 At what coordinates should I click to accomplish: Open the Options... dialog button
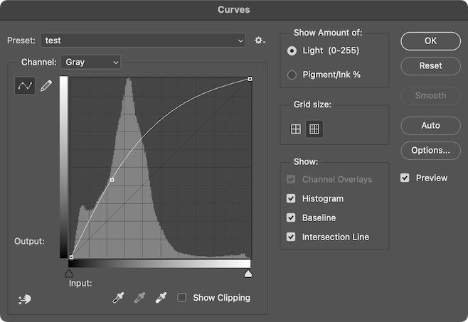[430, 150]
